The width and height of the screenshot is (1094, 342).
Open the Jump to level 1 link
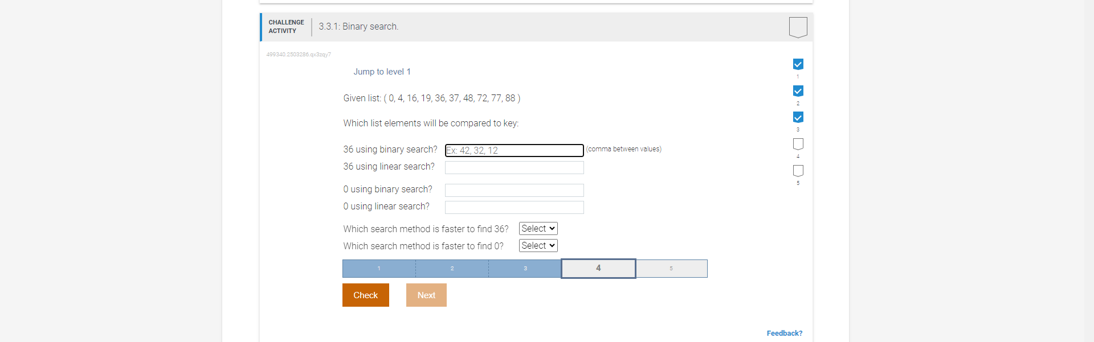tap(382, 71)
